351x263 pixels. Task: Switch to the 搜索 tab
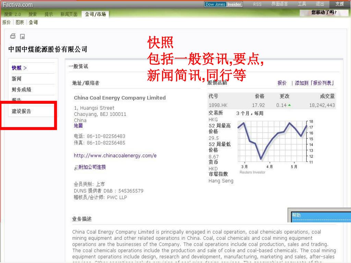(33, 14)
